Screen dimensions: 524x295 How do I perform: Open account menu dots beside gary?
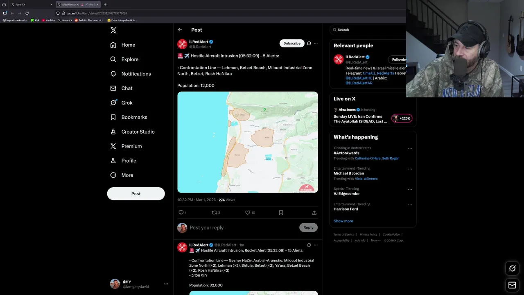(166, 284)
